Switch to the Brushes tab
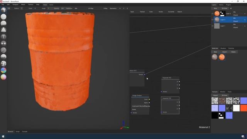The image size is (247, 139). 223,48
